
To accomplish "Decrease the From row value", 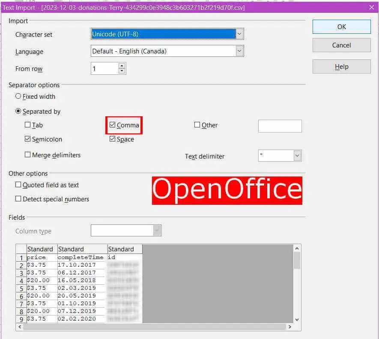I will coord(122,71).
